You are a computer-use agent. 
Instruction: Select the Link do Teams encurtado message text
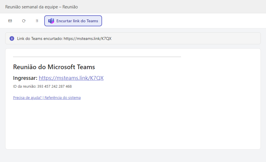64,38
